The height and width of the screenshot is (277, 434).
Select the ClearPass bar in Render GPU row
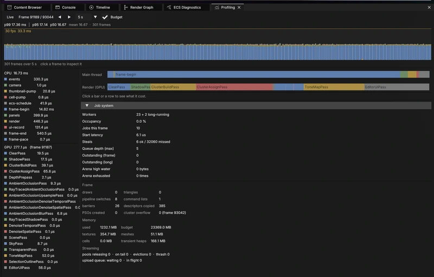click(x=119, y=87)
